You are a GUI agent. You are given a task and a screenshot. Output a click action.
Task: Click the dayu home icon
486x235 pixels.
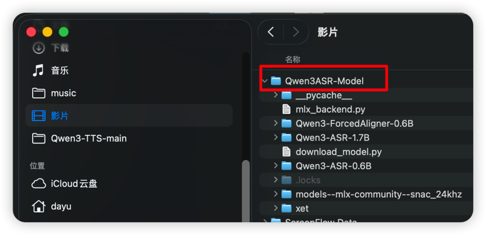38,207
